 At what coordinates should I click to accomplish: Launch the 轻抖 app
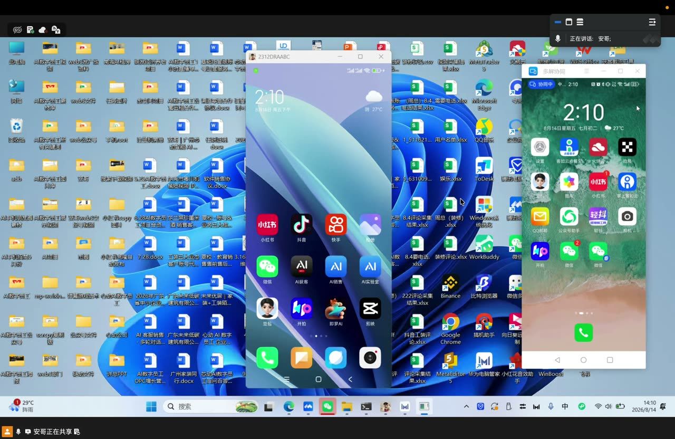point(598,216)
